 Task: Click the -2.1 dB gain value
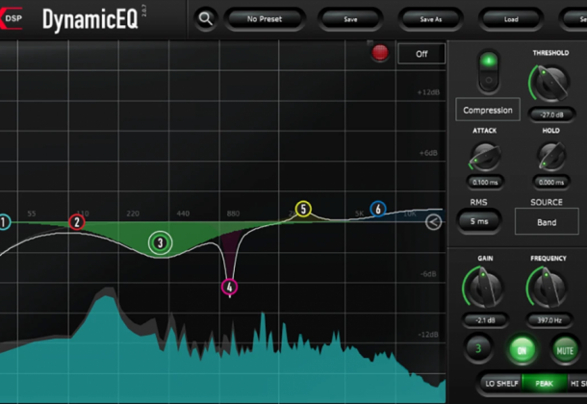click(x=485, y=320)
